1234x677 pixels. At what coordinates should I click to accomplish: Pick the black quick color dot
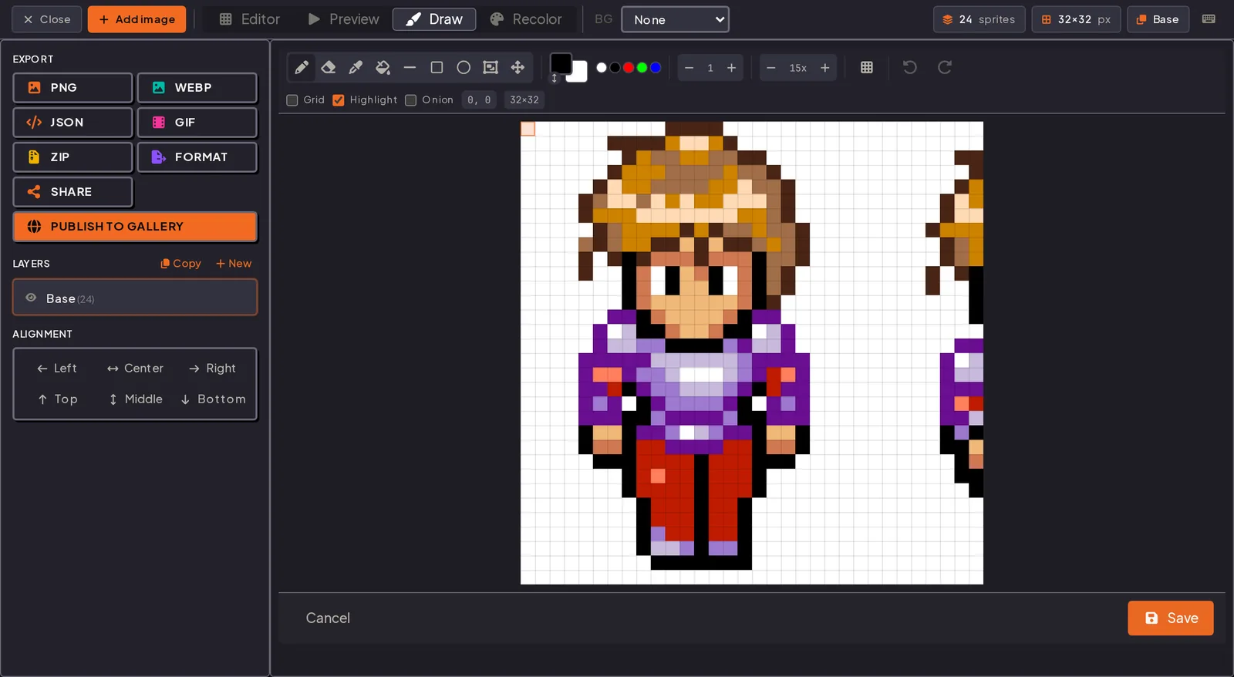click(615, 68)
